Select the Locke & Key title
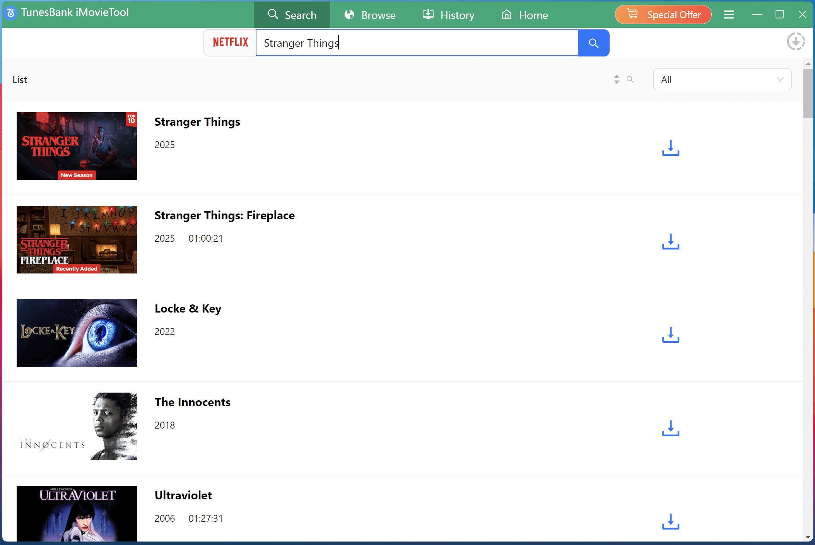 [188, 309]
